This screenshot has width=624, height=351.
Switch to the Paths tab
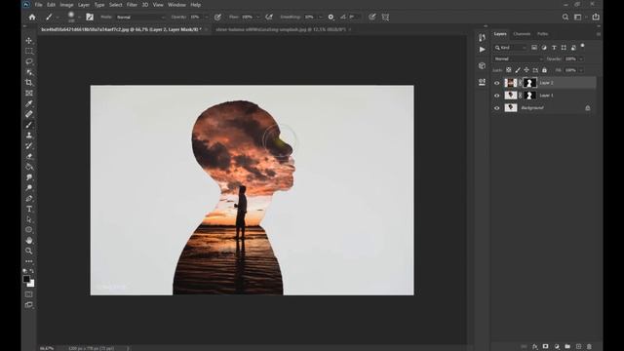coord(542,34)
